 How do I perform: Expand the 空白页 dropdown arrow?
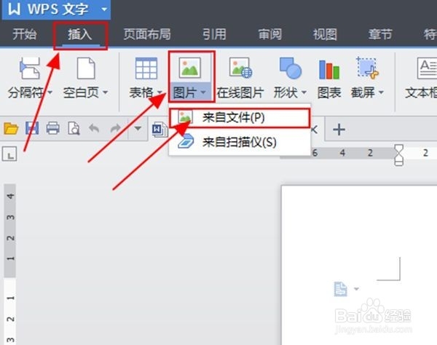106,92
